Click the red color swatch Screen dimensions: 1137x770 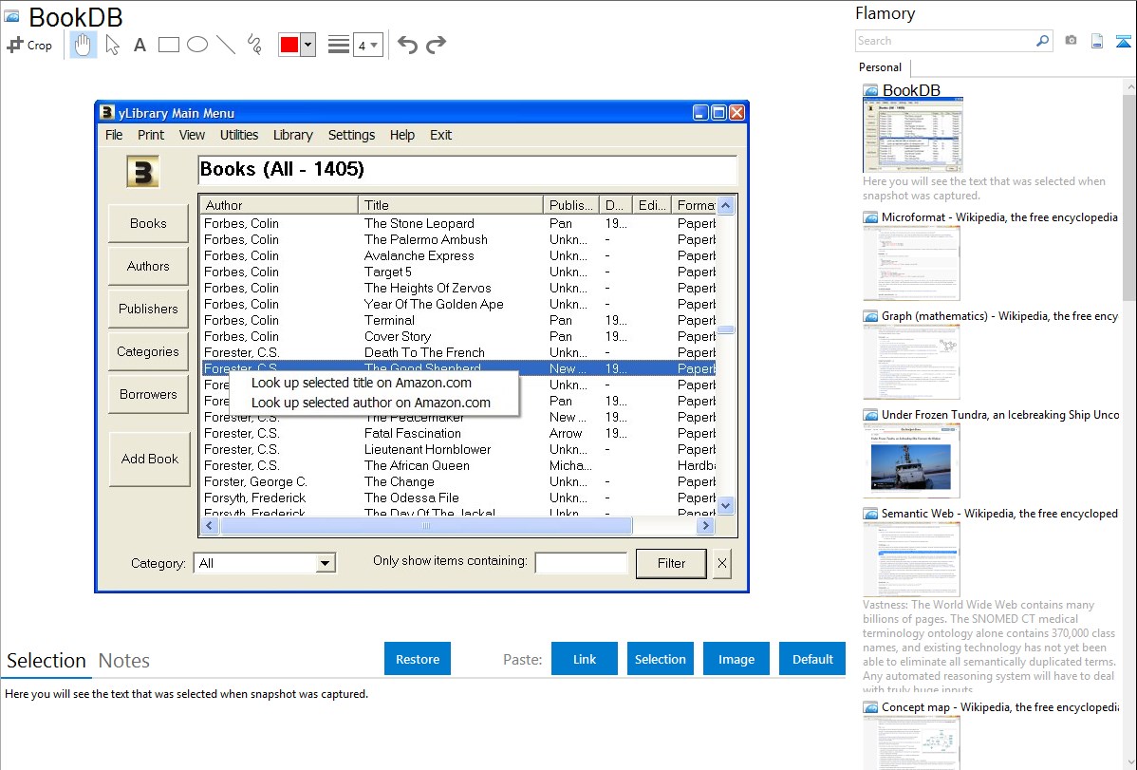pyautogui.click(x=289, y=45)
